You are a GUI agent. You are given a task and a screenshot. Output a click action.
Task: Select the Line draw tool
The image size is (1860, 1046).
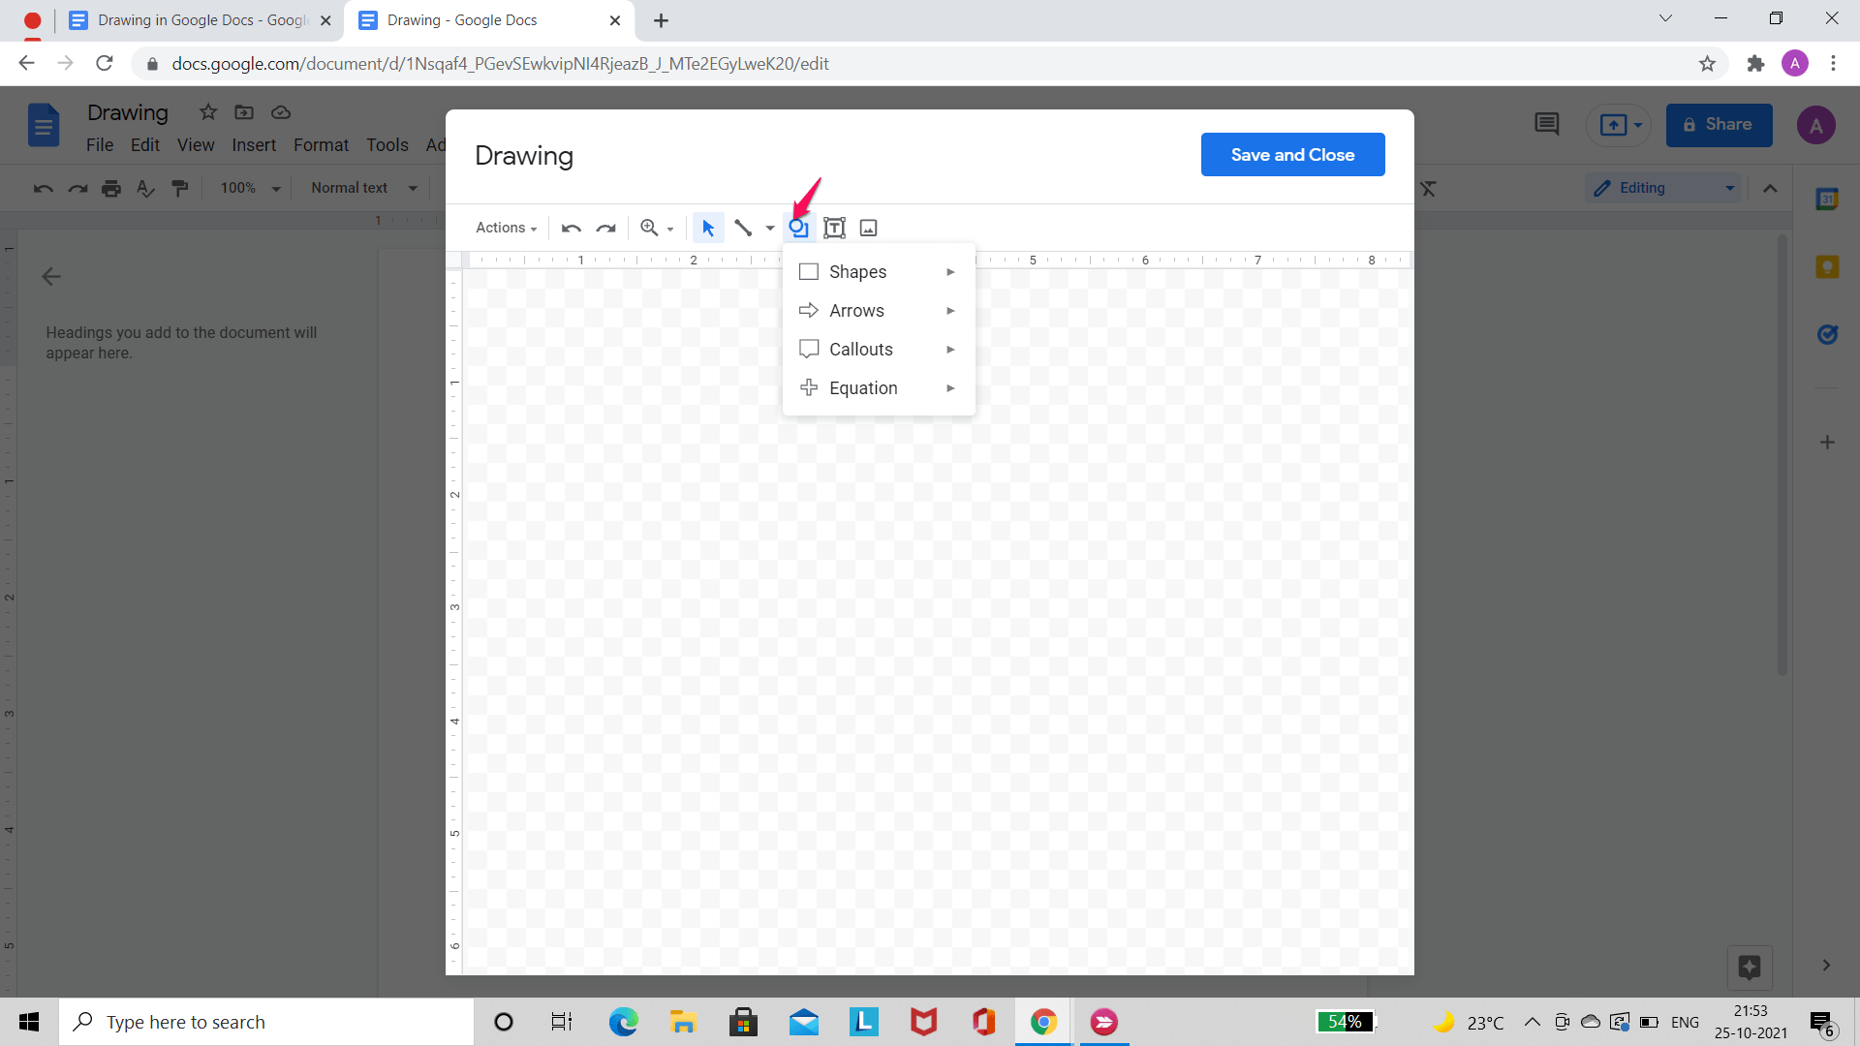coord(743,228)
